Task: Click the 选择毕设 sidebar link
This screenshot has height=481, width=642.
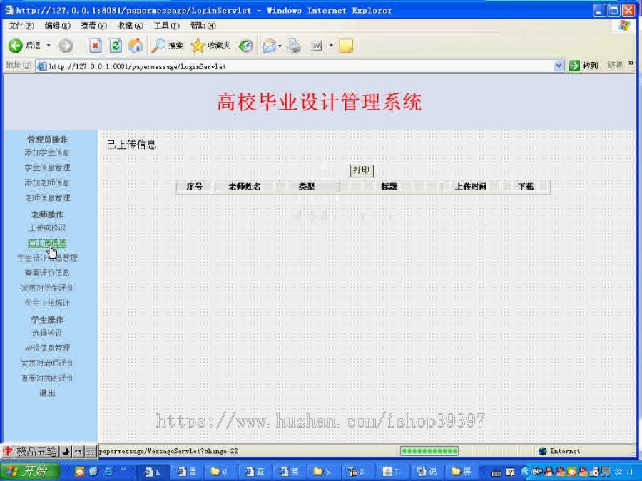Action: [x=47, y=333]
